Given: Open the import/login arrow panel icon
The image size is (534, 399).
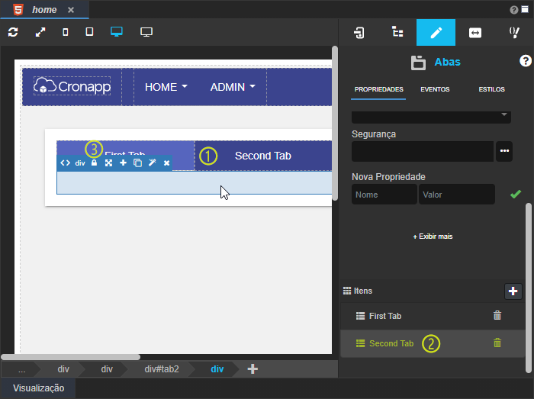Looking at the screenshot, I should coord(359,33).
